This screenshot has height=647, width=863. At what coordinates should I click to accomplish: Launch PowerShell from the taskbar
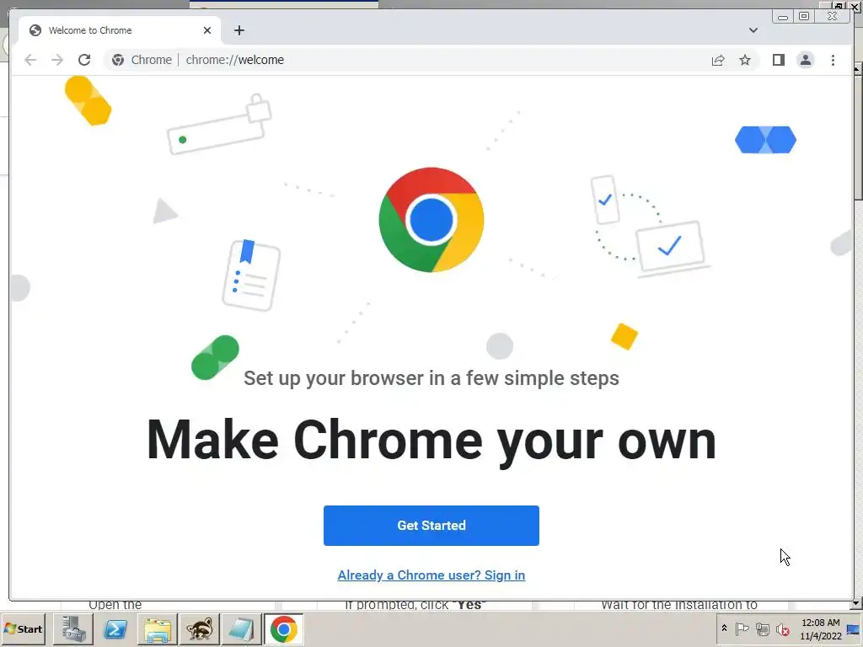[115, 628]
